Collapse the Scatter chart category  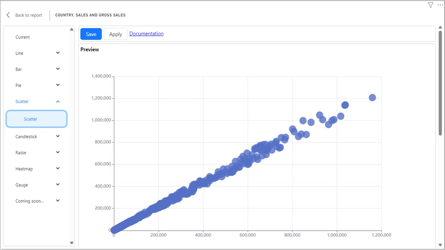click(58, 102)
